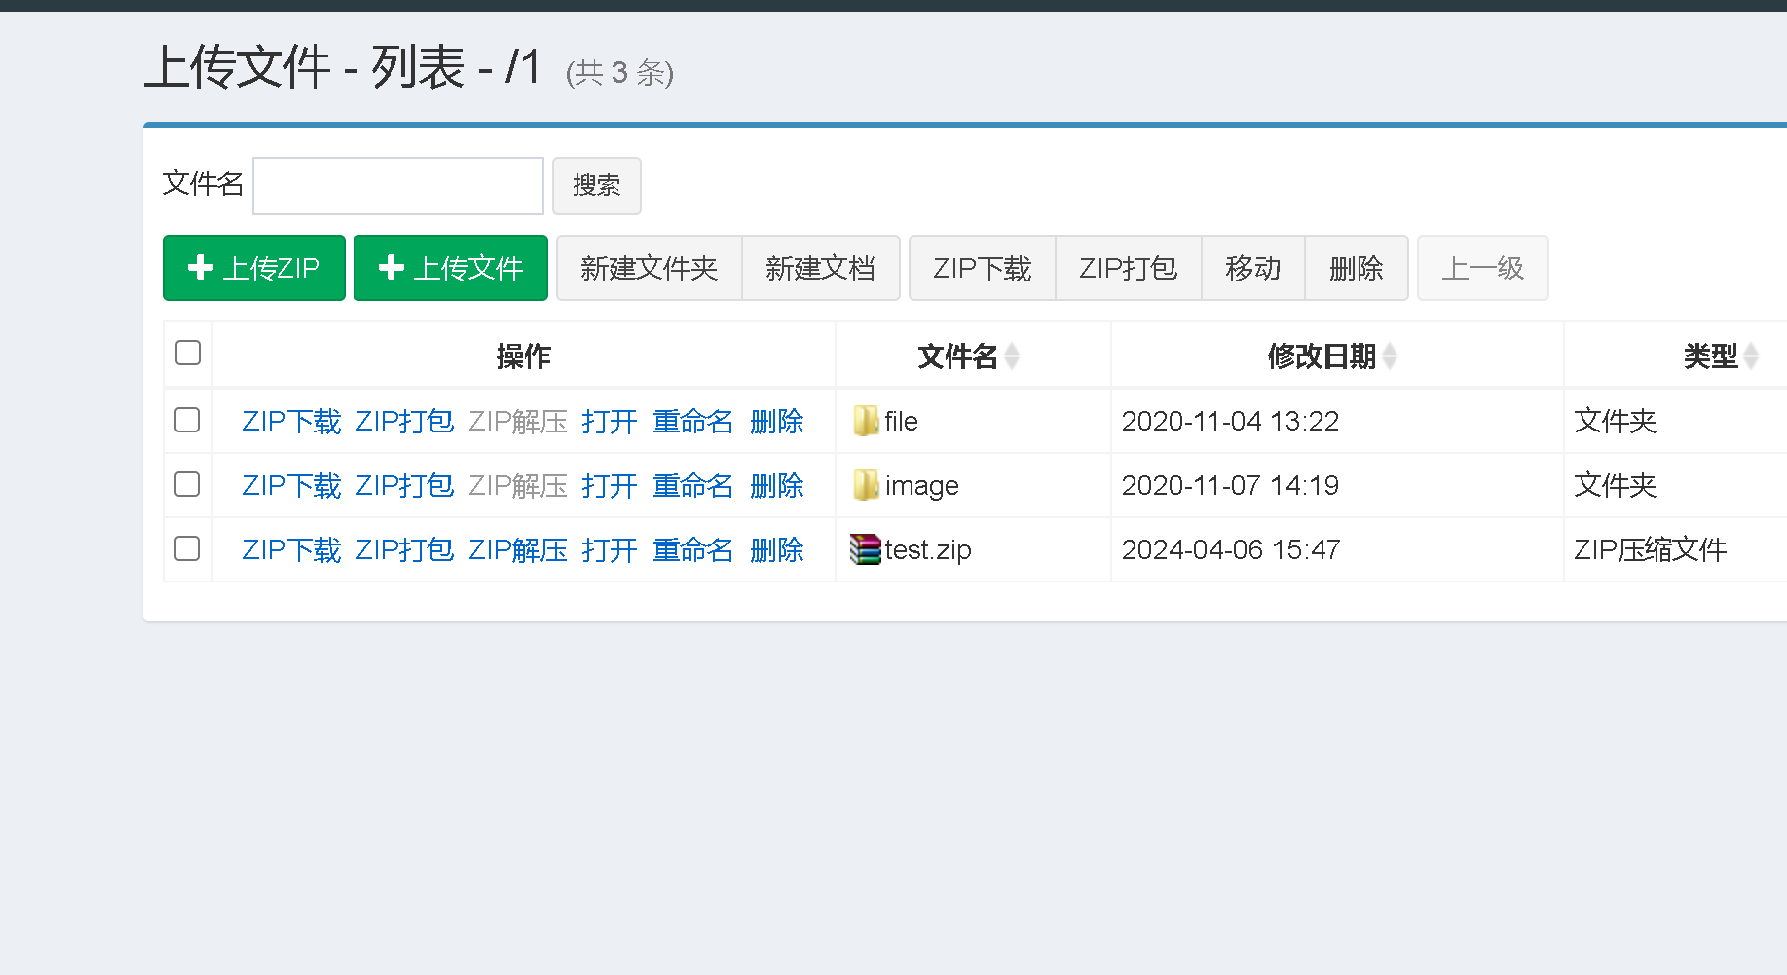Click the file folder name text
Viewport: 1787px width, 975px height.
pos(902,421)
